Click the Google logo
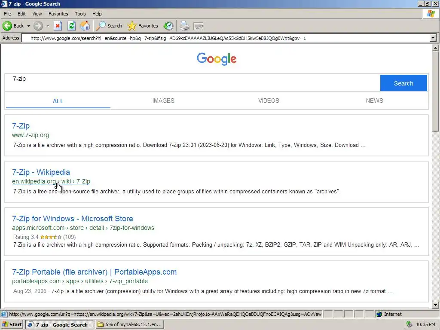440x330 pixels. 217,59
